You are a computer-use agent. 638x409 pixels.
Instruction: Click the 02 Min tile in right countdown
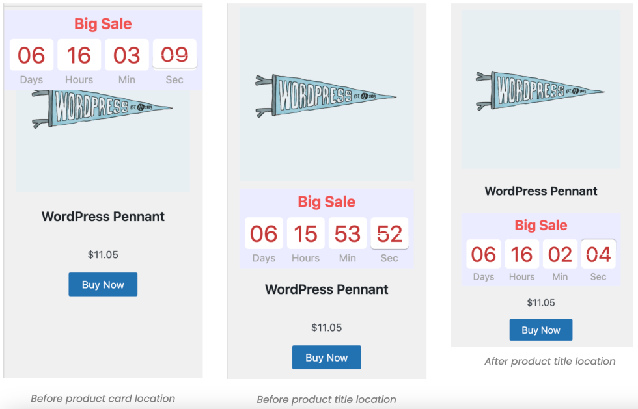click(560, 254)
